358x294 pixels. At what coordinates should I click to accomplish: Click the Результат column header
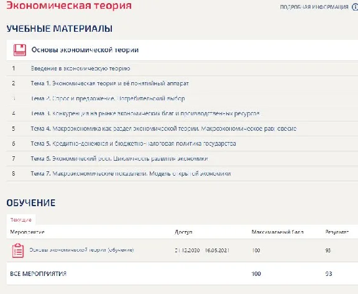point(337,232)
